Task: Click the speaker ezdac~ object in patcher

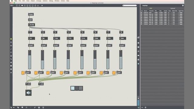Action: pyautogui.click(x=28, y=93)
